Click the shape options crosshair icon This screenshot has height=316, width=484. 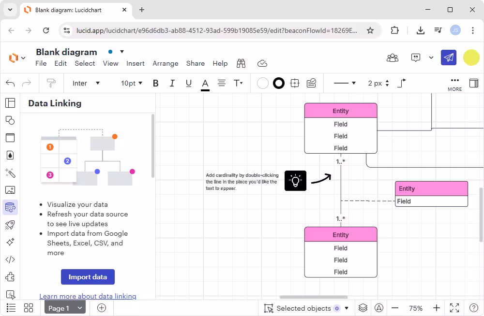pyautogui.click(x=295, y=83)
